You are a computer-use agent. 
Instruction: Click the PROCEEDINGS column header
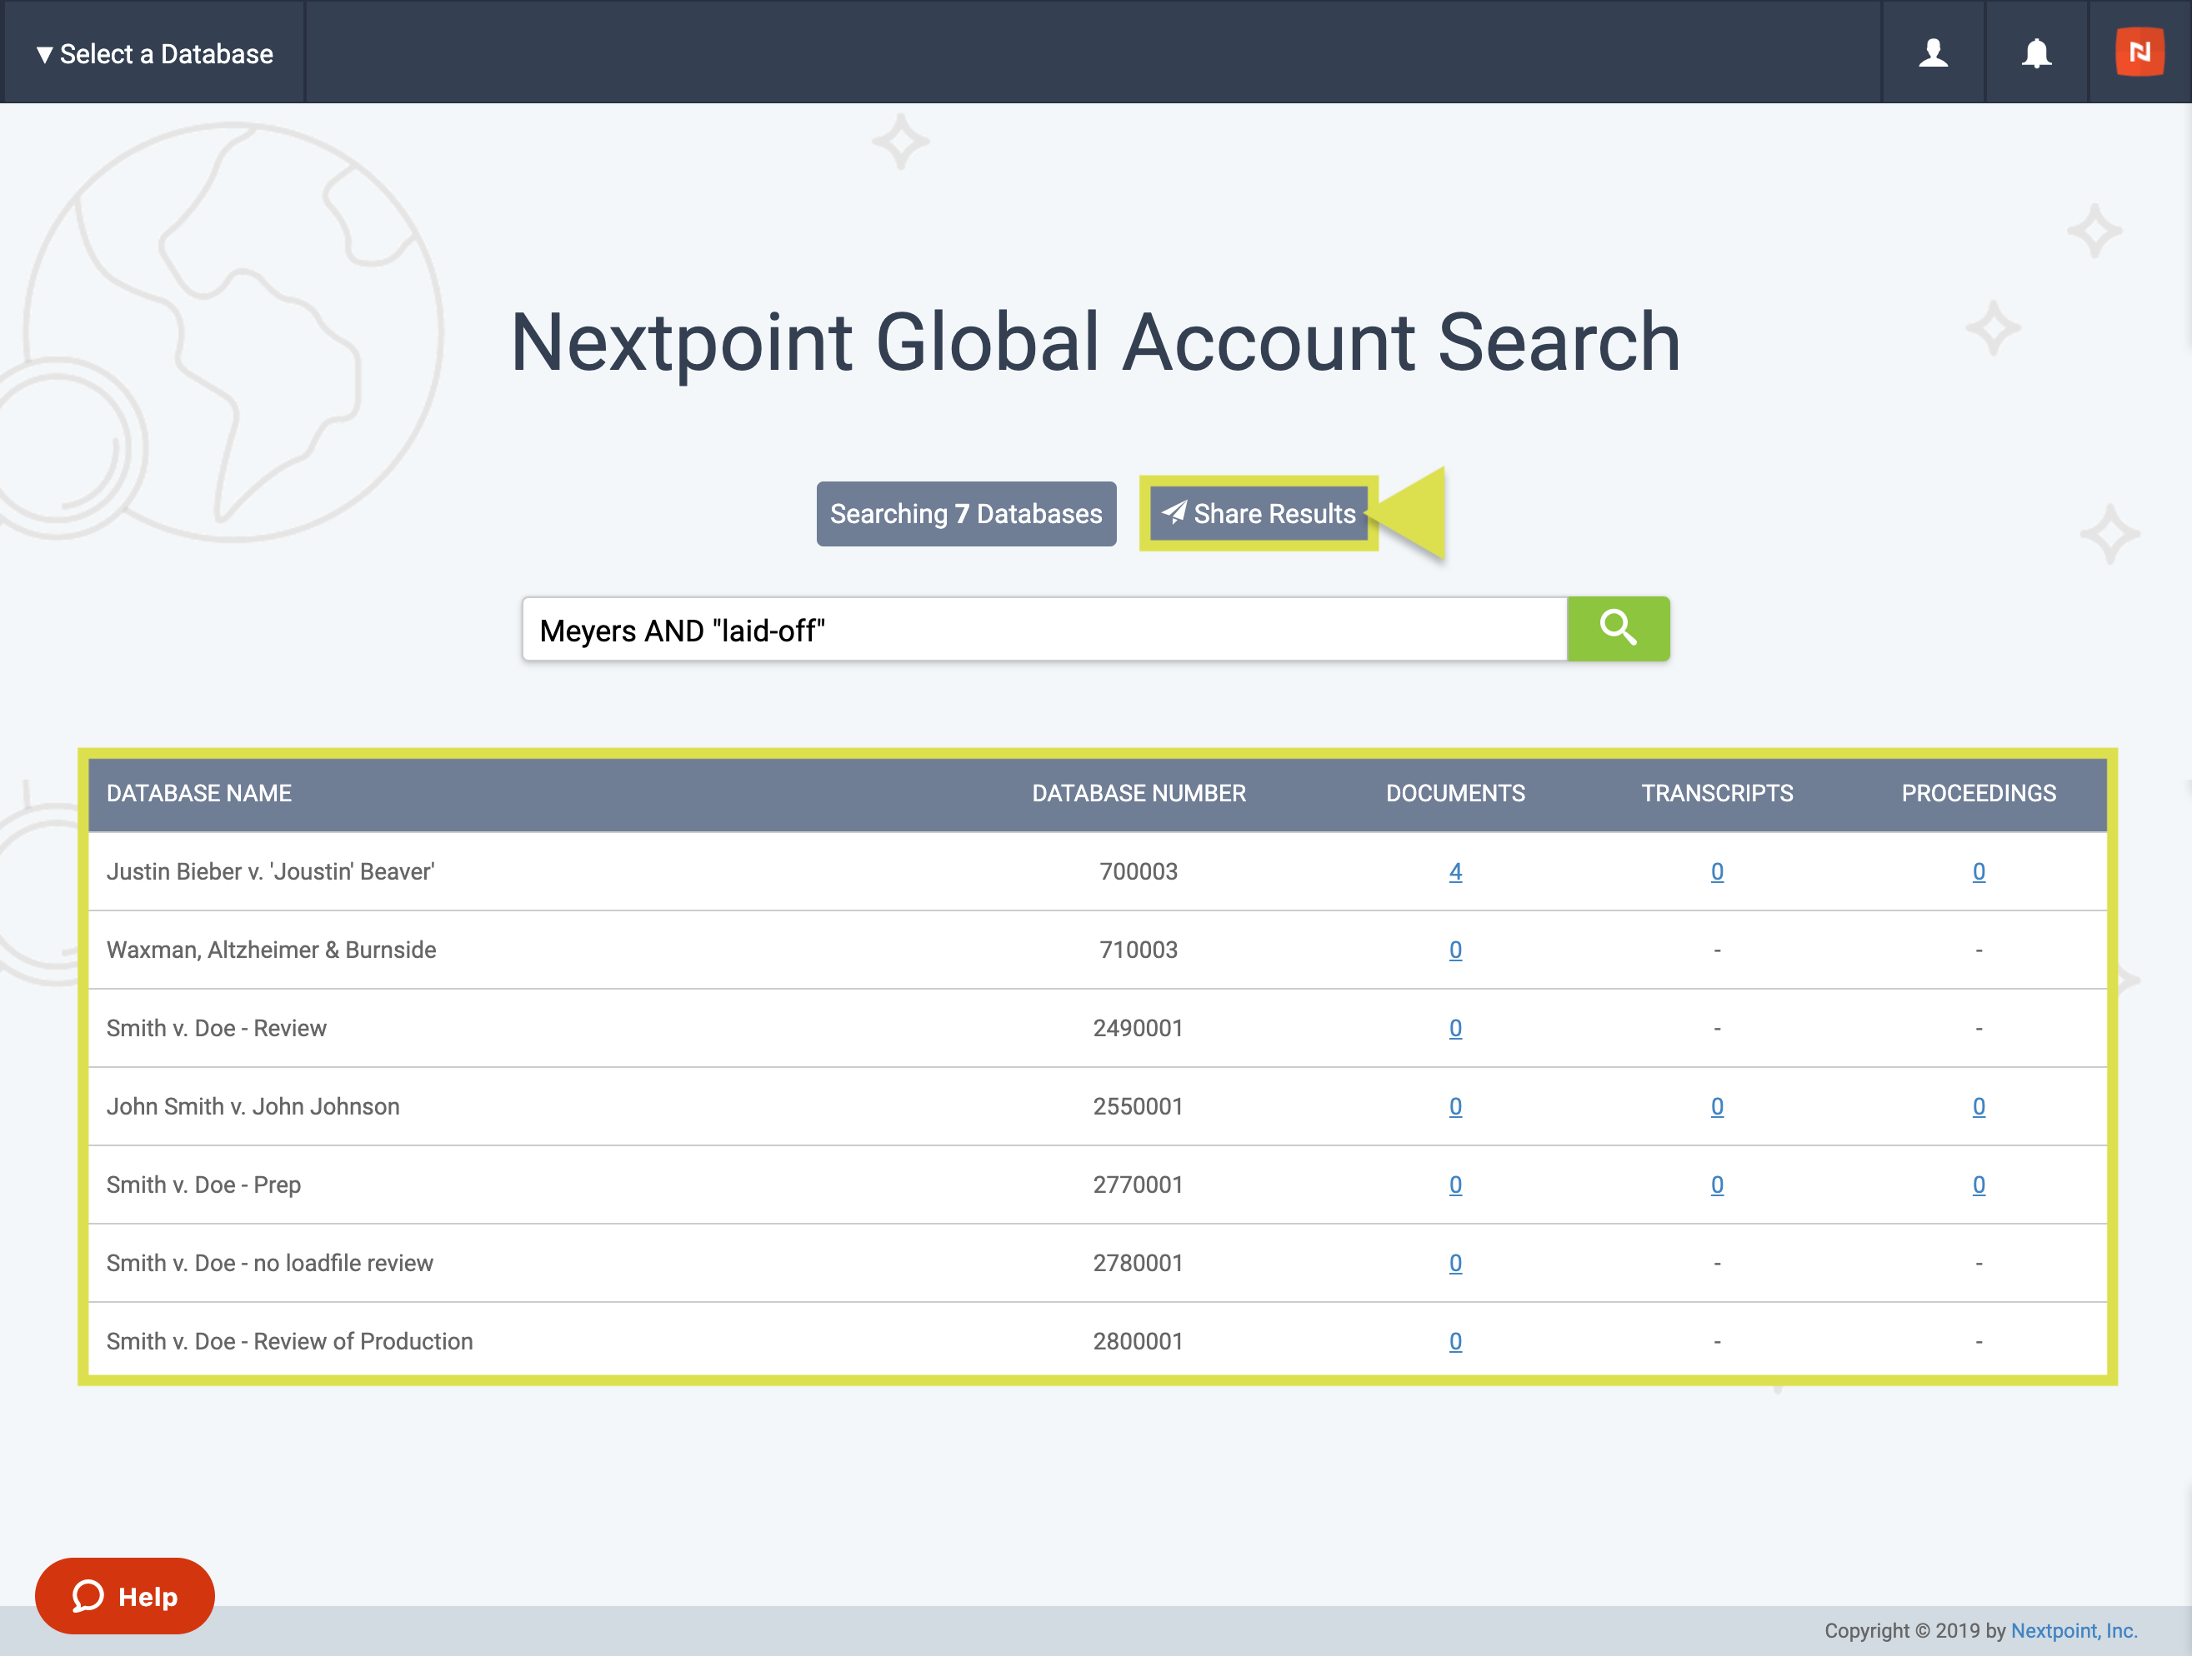coord(1978,793)
